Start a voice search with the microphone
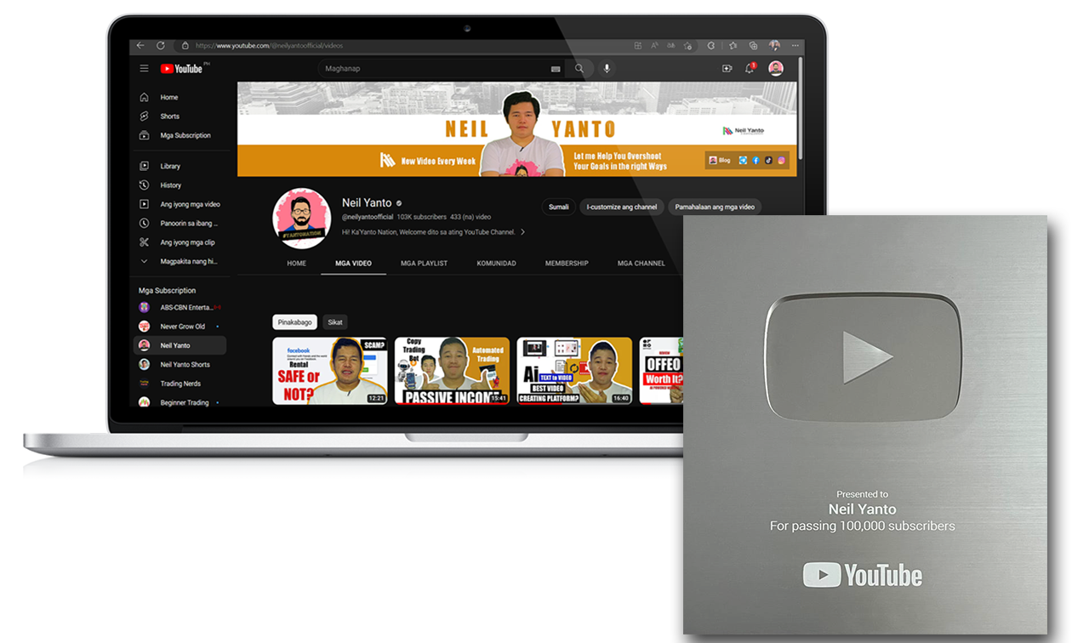Image resolution: width=1072 pixels, height=643 pixels. point(606,68)
